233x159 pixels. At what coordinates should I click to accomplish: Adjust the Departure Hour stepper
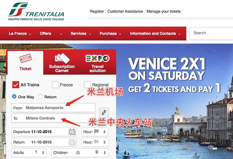104,132
